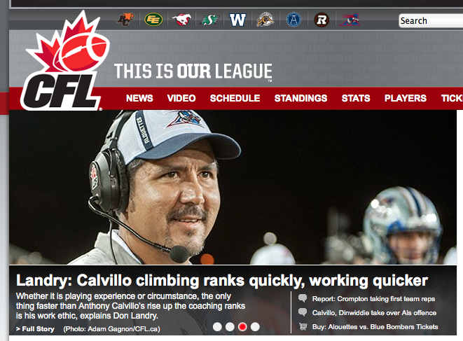Open the Hamilton Tiger-Cats logo
463x341 pixels.
(265, 20)
